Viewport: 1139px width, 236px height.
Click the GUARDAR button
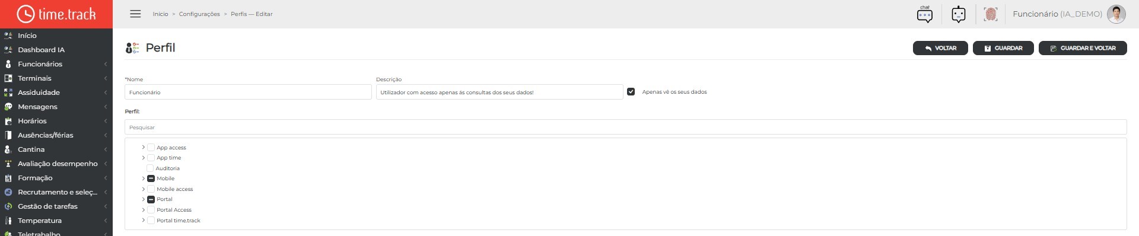[1003, 48]
